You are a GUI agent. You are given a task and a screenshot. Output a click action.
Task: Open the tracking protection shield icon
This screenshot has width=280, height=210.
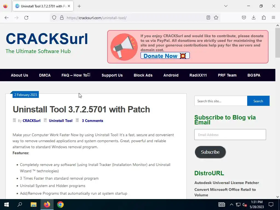tap(54, 17)
